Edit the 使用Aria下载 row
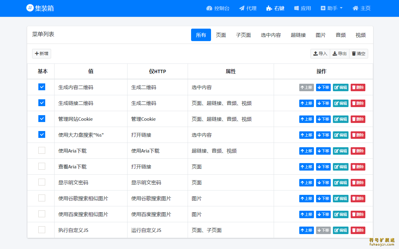This screenshot has height=249, width=399. click(x=341, y=151)
